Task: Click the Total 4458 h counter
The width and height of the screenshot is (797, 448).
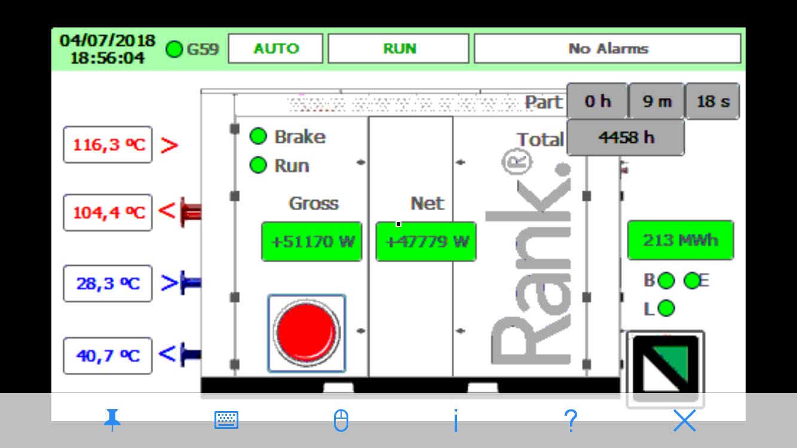Action: pos(625,137)
